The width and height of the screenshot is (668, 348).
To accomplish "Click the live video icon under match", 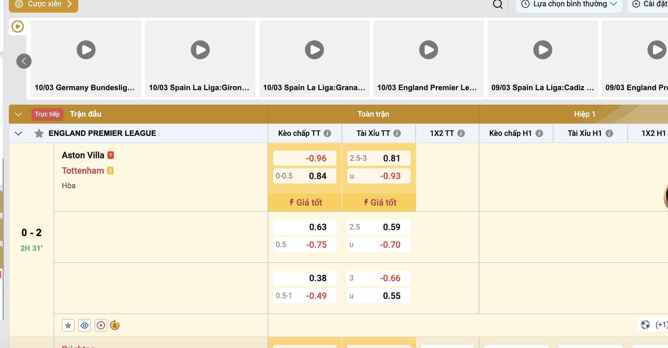I will [x=101, y=325].
